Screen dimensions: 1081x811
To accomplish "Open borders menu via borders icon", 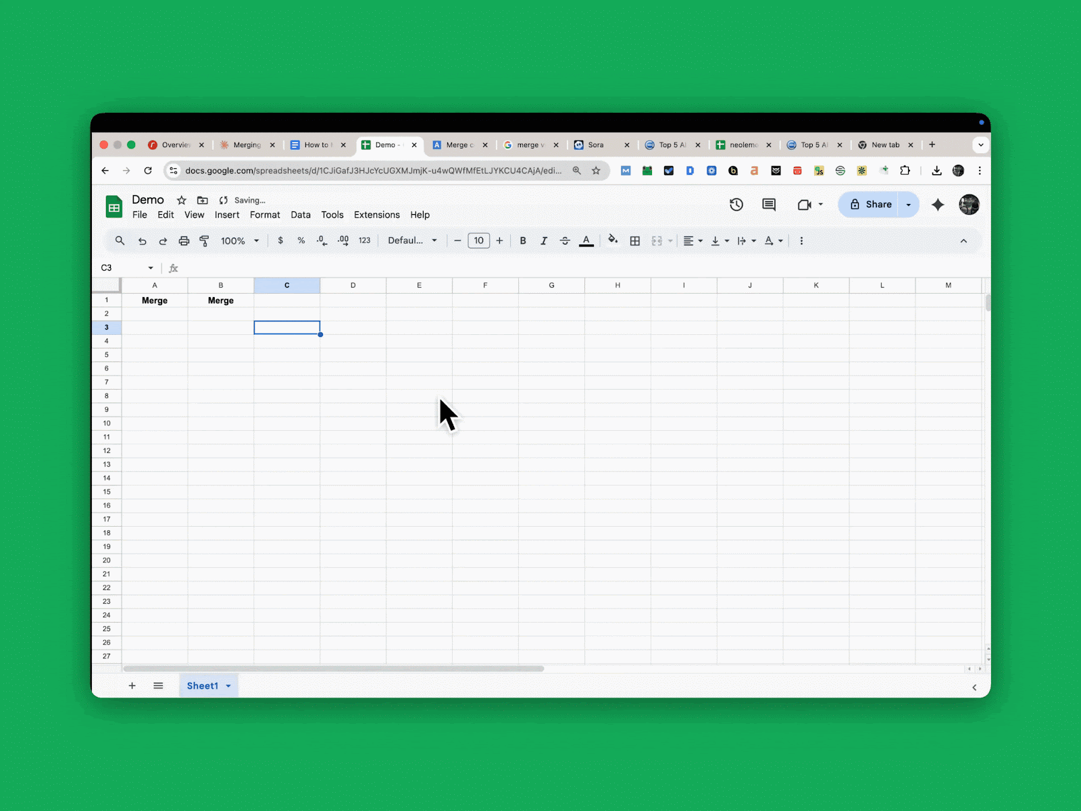I will click(634, 240).
